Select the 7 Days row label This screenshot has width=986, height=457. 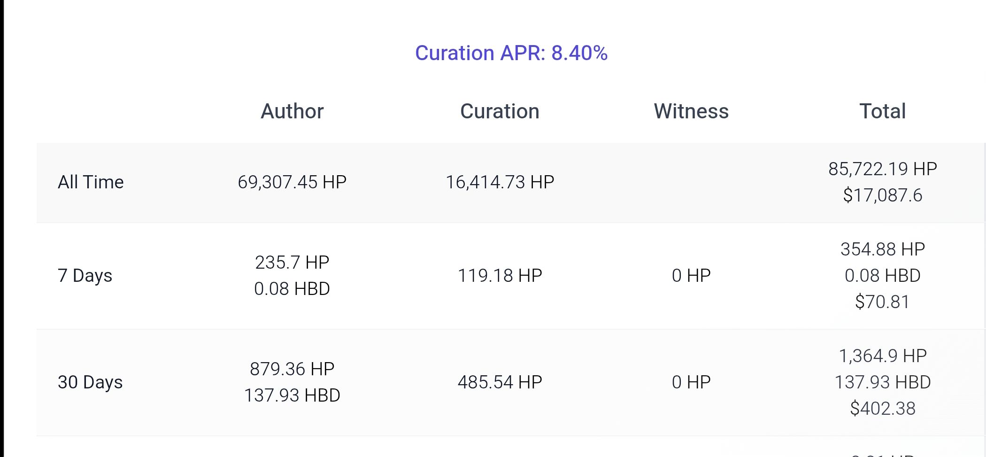[x=85, y=275]
